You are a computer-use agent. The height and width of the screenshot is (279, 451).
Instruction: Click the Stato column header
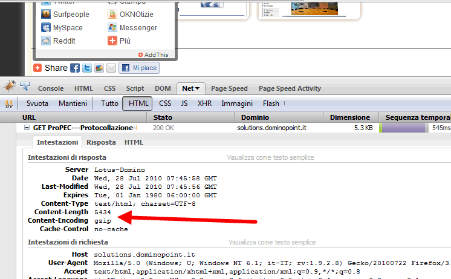[190, 117]
